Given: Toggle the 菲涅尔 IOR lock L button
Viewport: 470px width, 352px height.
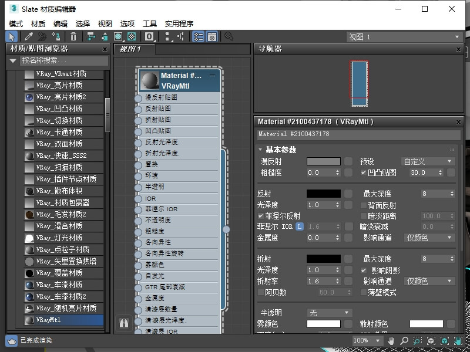Looking at the screenshot, I should coord(300,226).
